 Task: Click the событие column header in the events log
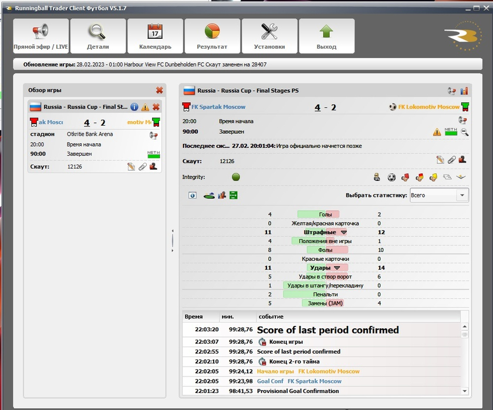(x=359, y=317)
